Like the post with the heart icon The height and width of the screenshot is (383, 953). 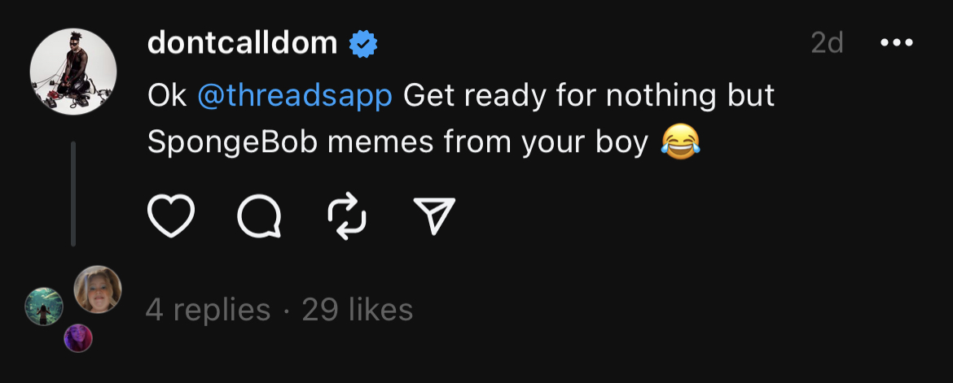point(171,216)
